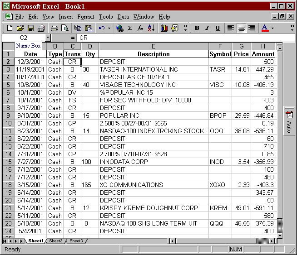Switch to the Sheet3 tab
This screenshot has height=255, width=297.
point(76,241)
